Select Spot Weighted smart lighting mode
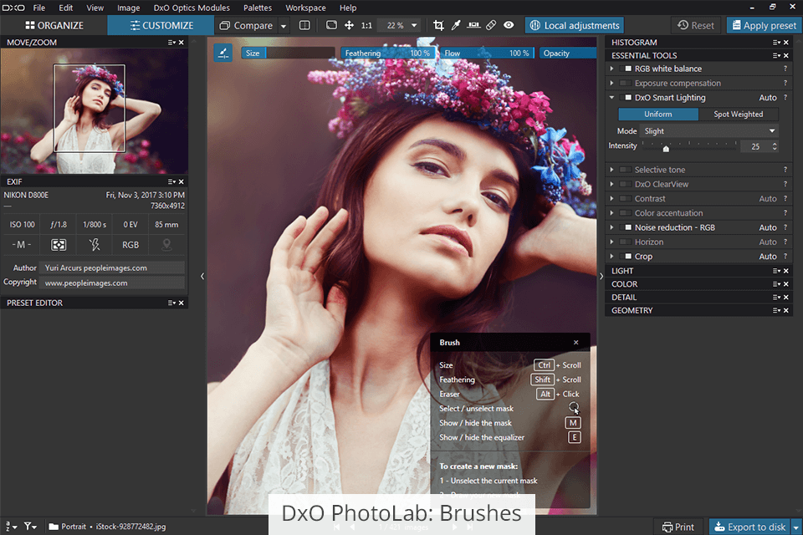 (x=739, y=115)
